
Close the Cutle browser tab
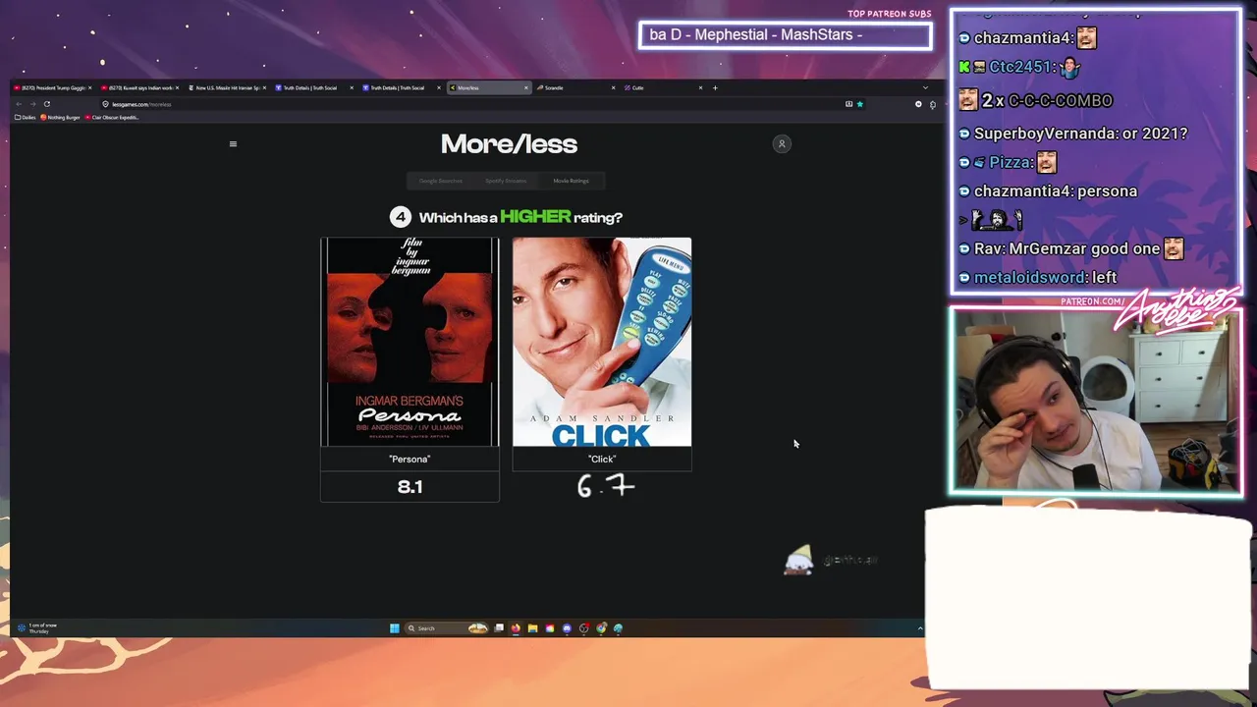[x=700, y=87]
